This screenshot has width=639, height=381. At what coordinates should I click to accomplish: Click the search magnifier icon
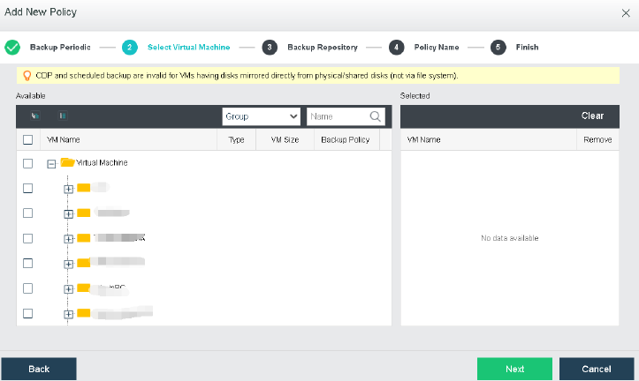coord(375,116)
